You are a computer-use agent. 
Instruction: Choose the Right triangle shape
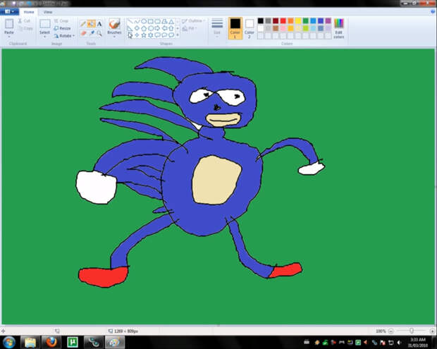[x=130, y=28]
